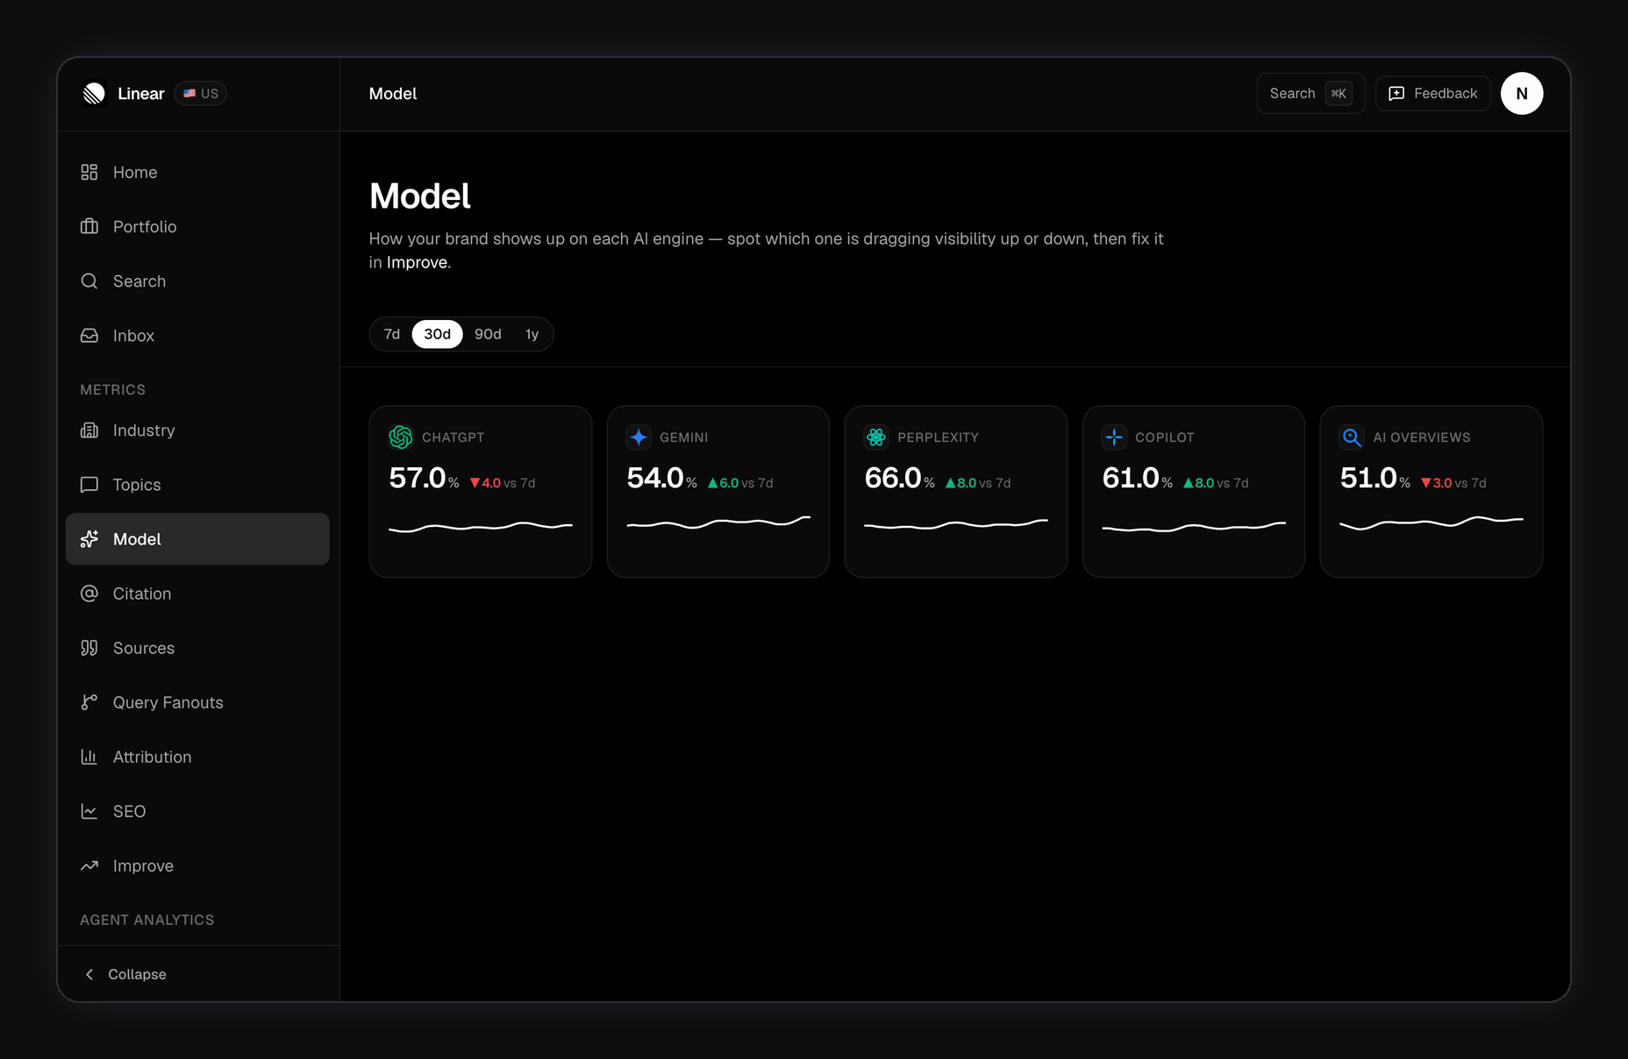This screenshot has width=1628, height=1059.
Task: Click the SEO line chart icon
Action: point(89,811)
